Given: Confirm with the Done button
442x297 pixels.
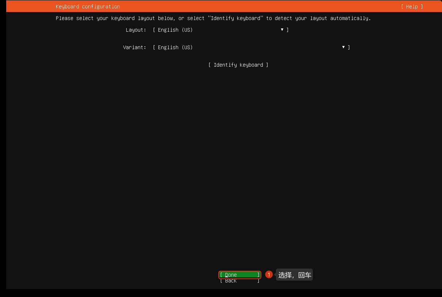Looking at the screenshot, I should point(240,275).
